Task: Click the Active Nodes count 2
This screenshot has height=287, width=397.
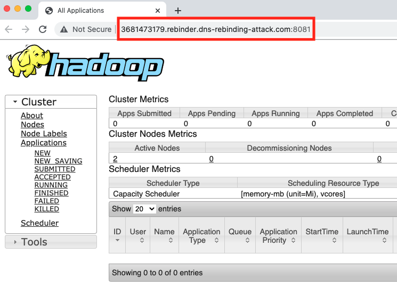Action: point(115,159)
